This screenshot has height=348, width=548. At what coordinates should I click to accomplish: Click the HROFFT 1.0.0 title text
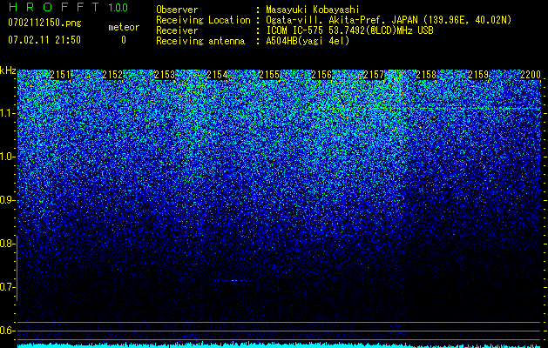point(68,7)
